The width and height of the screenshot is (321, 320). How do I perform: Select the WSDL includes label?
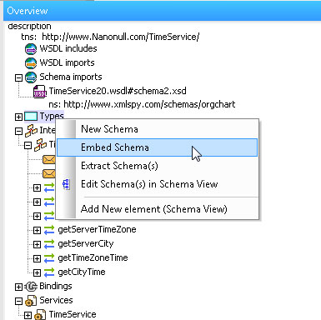[68, 48]
